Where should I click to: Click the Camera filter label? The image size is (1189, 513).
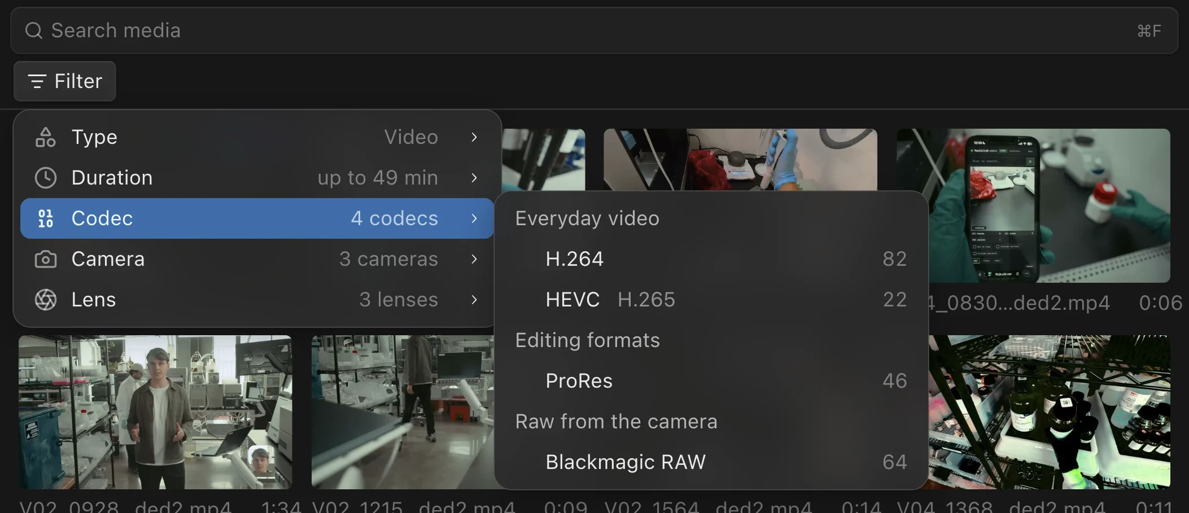(x=108, y=259)
